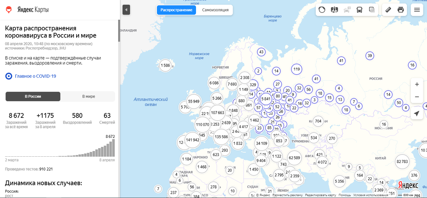Toggle the traffic layer circle icon
This screenshot has width=427, height=198.
[322, 10]
